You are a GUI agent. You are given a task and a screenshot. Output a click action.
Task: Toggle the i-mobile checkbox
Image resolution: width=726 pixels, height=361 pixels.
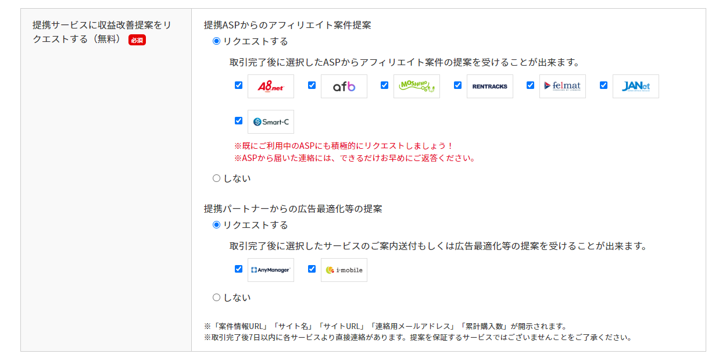tap(311, 269)
